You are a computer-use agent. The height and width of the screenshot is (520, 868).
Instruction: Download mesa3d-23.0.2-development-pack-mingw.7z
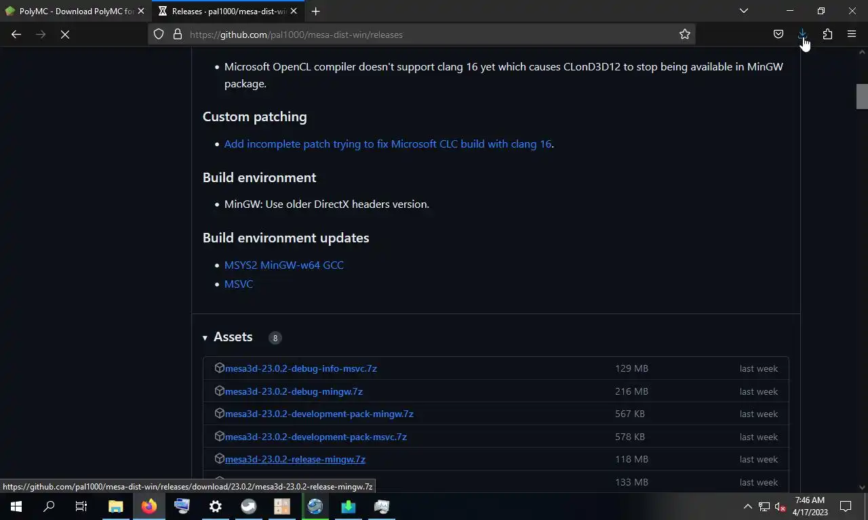(x=319, y=414)
